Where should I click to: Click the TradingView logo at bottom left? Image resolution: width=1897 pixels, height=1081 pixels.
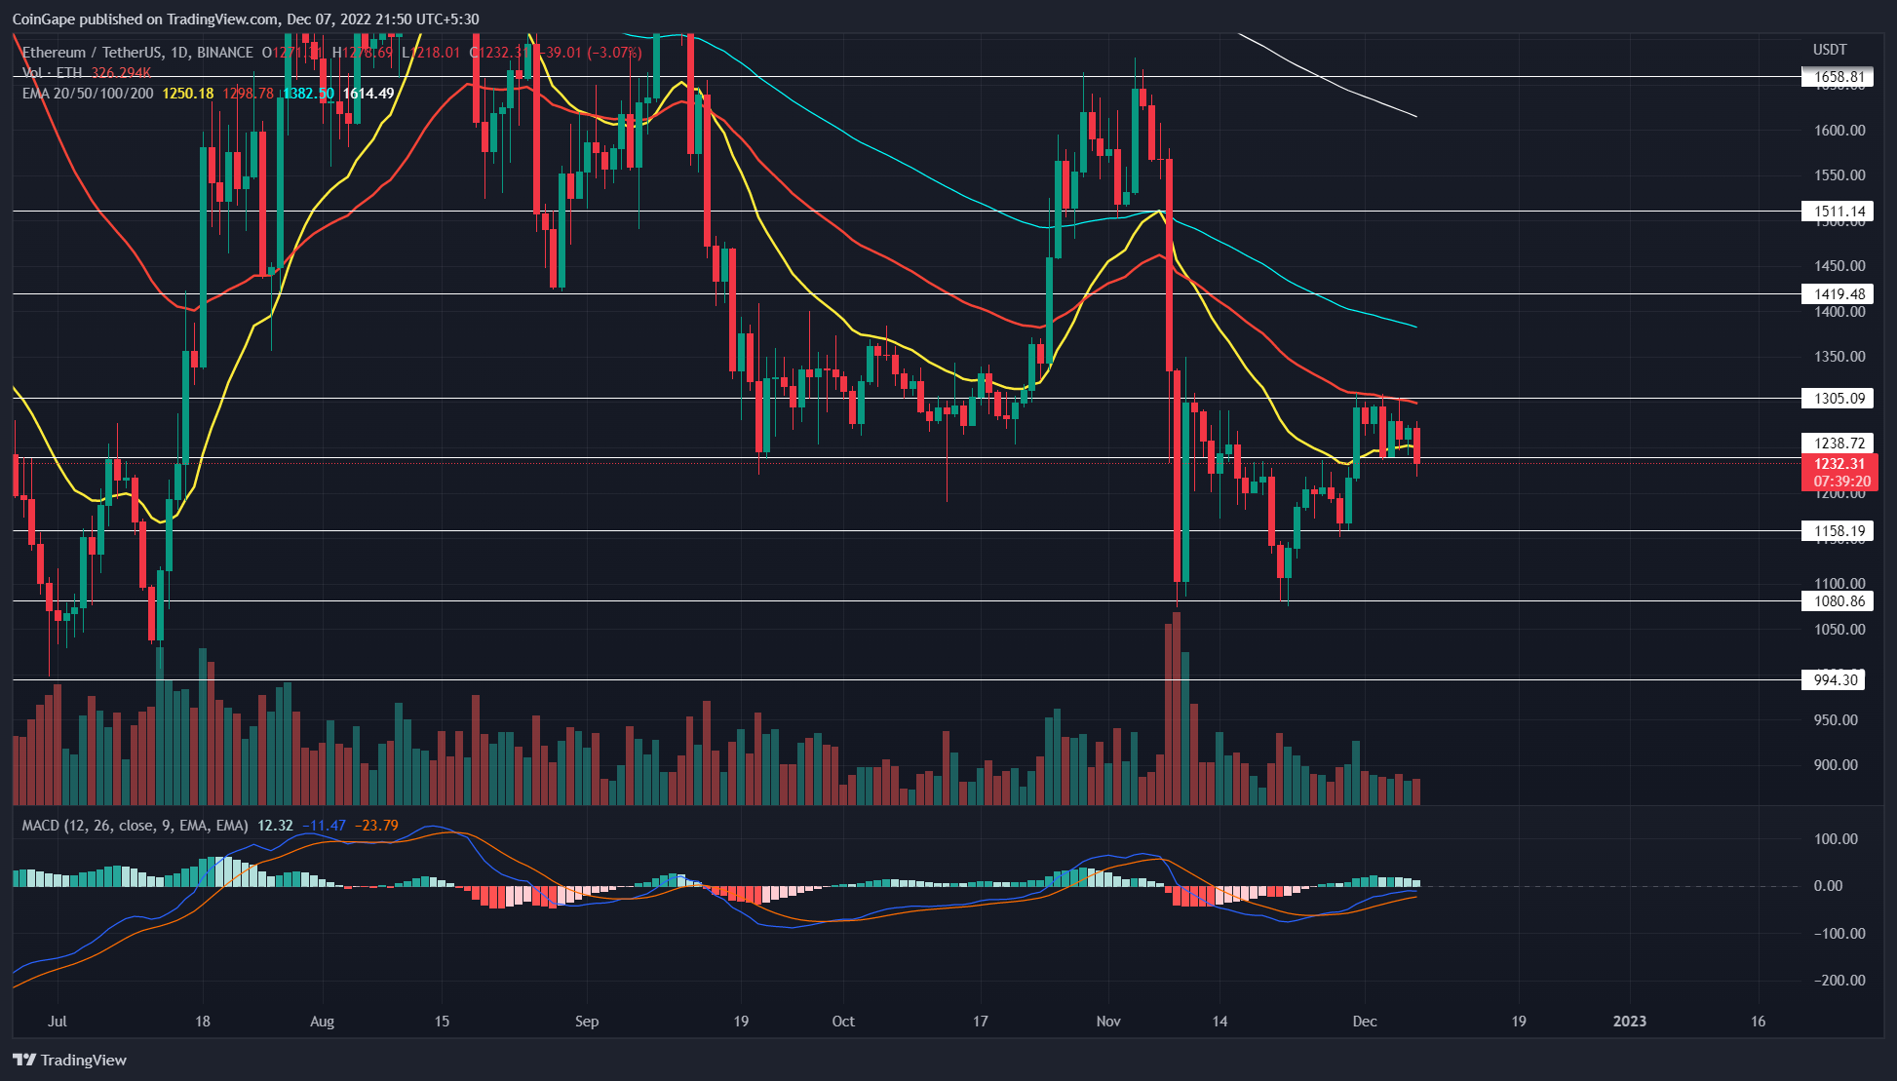70,1060
